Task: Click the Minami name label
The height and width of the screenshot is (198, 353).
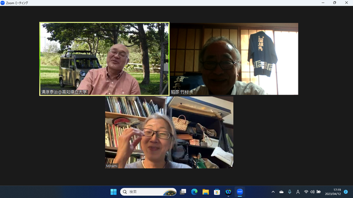Action: pyautogui.click(x=112, y=166)
